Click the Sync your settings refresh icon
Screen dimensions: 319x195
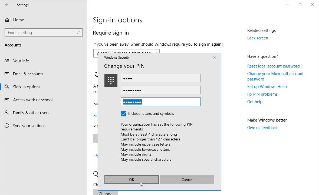click(7, 126)
